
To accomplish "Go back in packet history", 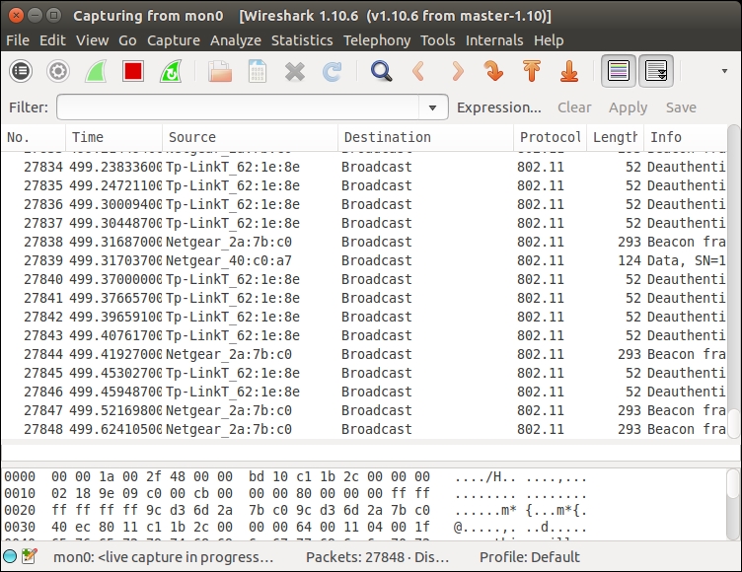I will tap(418, 71).
